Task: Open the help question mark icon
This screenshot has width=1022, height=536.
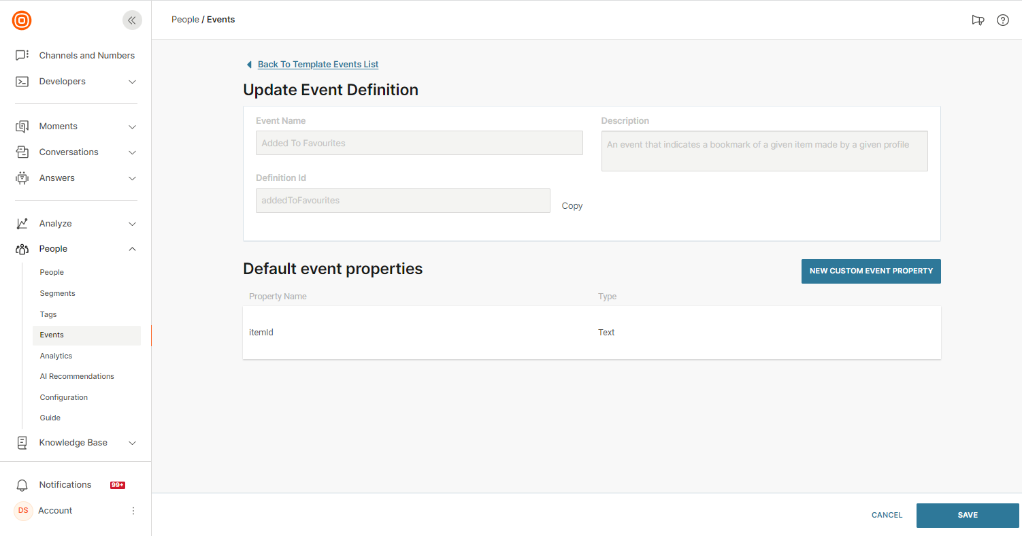Action: (x=1002, y=20)
